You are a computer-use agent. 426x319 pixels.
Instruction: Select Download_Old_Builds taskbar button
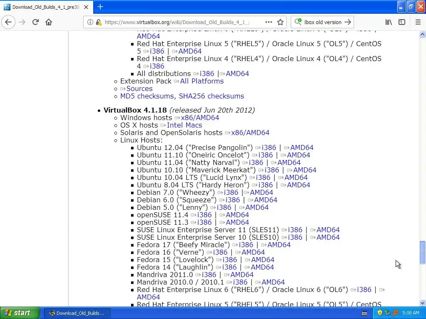77,313
